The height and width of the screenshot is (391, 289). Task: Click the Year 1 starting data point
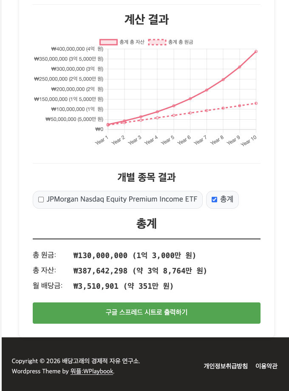tap(107, 125)
